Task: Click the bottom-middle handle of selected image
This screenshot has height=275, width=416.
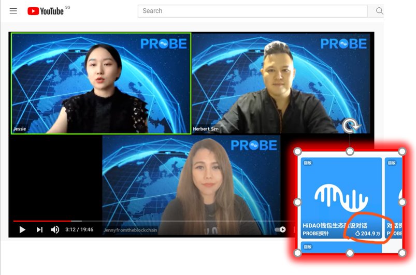Action: (350, 253)
